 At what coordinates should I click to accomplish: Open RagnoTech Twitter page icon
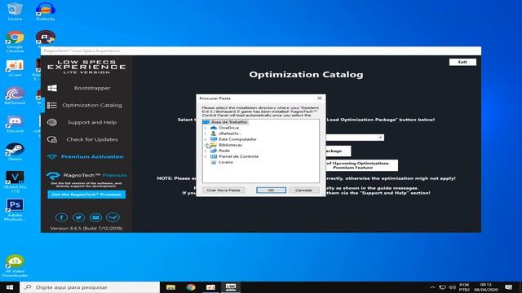click(78, 217)
